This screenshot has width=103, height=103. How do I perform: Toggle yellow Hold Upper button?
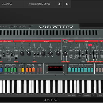(23, 70)
